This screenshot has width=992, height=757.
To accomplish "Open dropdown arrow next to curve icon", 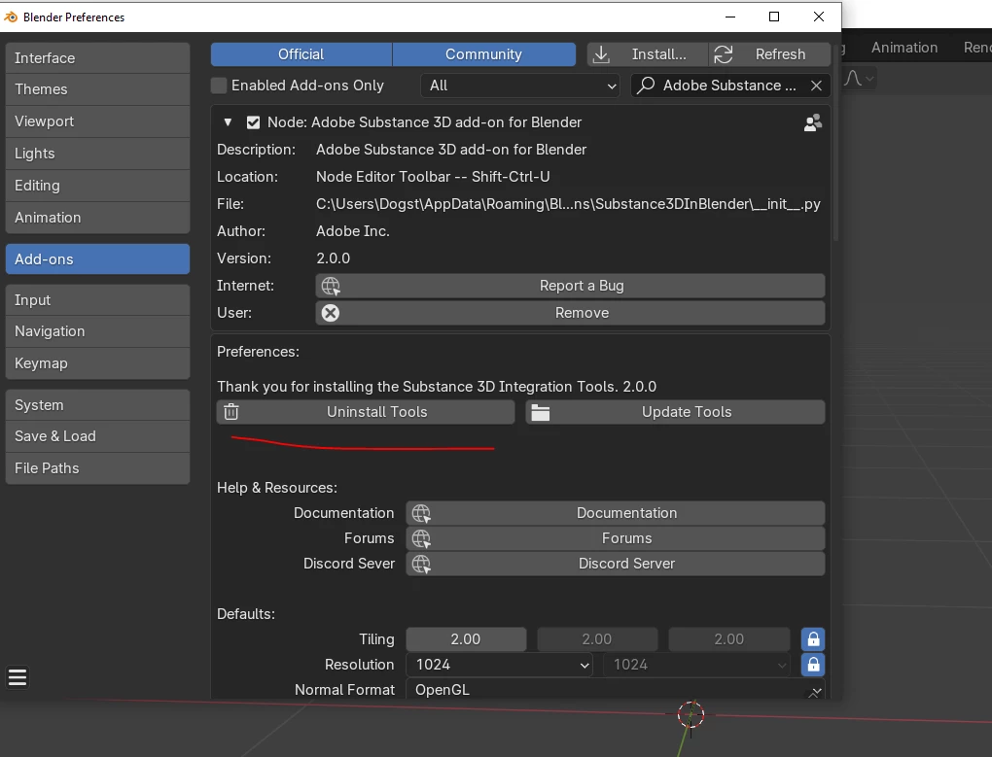I will (x=869, y=79).
